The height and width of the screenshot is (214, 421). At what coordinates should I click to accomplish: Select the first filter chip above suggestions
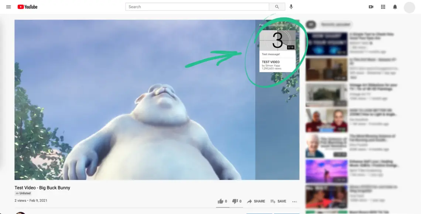(311, 24)
